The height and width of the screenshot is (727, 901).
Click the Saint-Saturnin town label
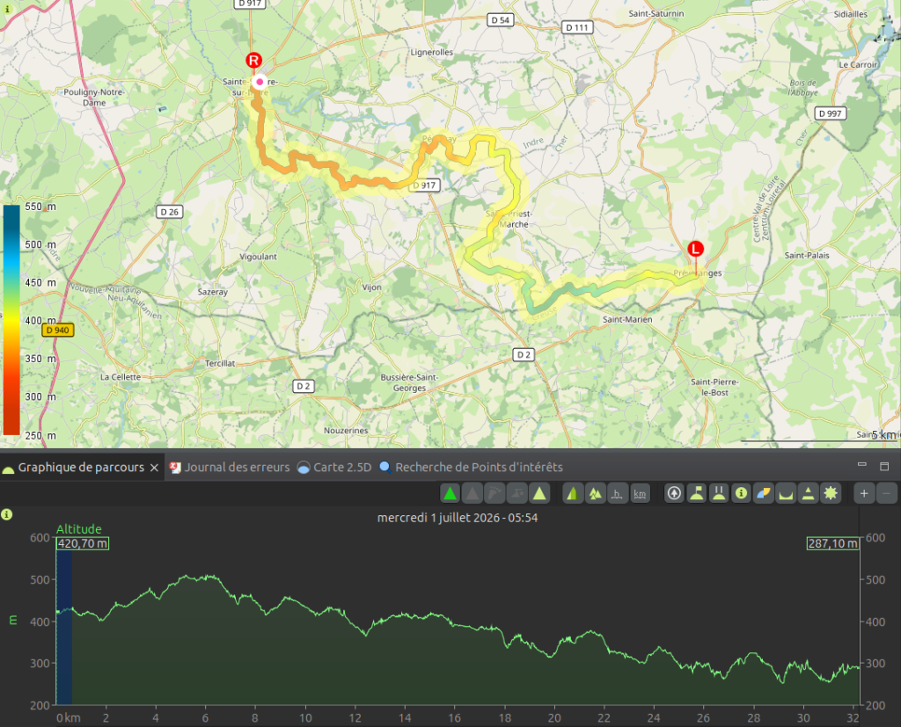[x=656, y=13]
